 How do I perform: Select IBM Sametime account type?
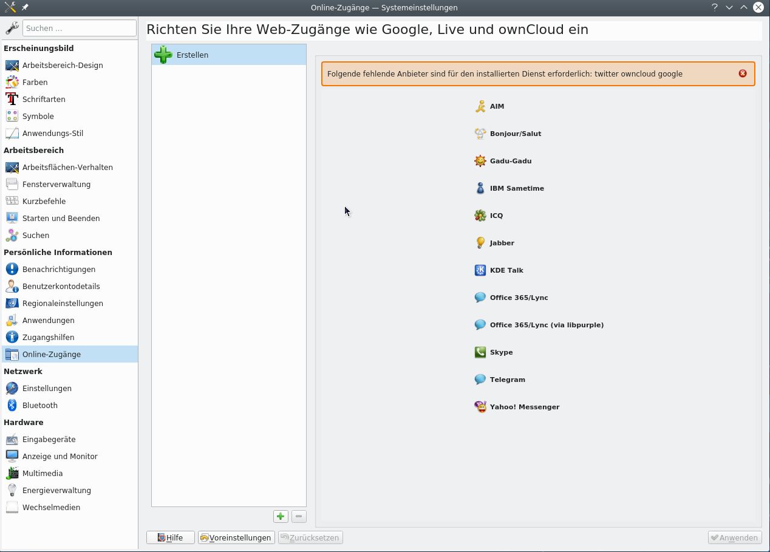point(517,188)
